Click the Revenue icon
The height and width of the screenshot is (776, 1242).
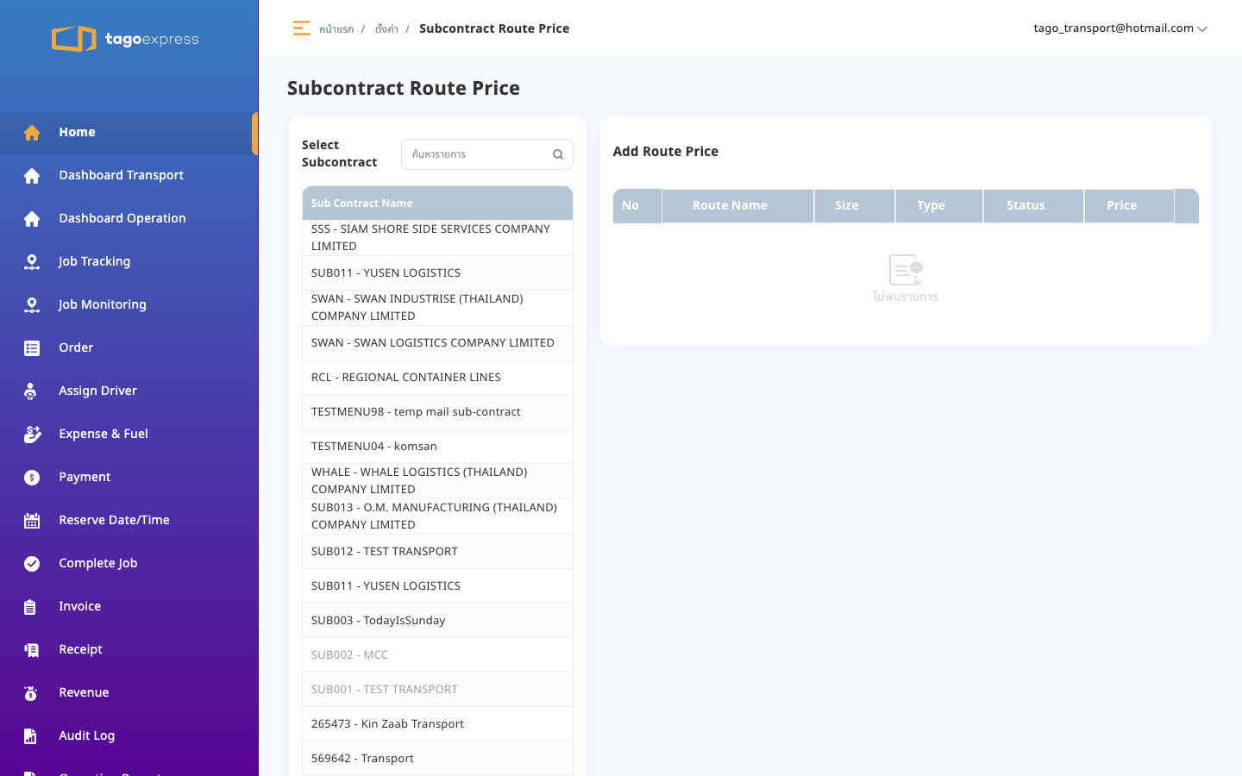tap(32, 693)
